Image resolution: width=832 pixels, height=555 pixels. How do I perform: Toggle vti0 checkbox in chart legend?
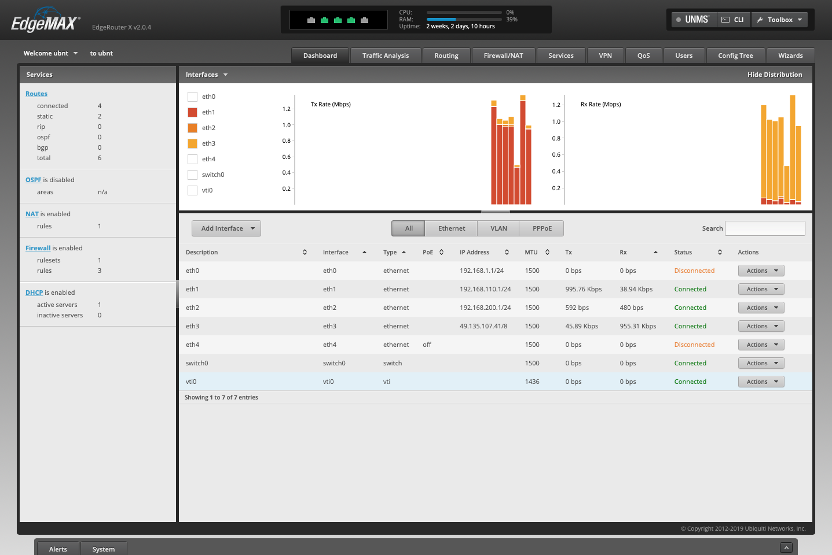point(193,190)
